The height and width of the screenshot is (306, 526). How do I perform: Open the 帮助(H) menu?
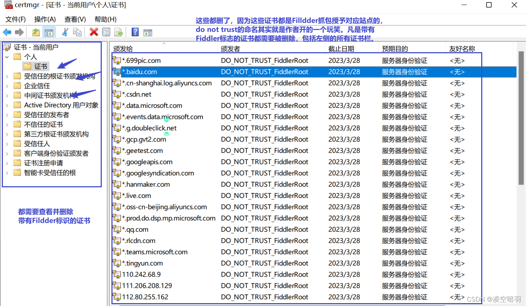(x=105, y=19)
